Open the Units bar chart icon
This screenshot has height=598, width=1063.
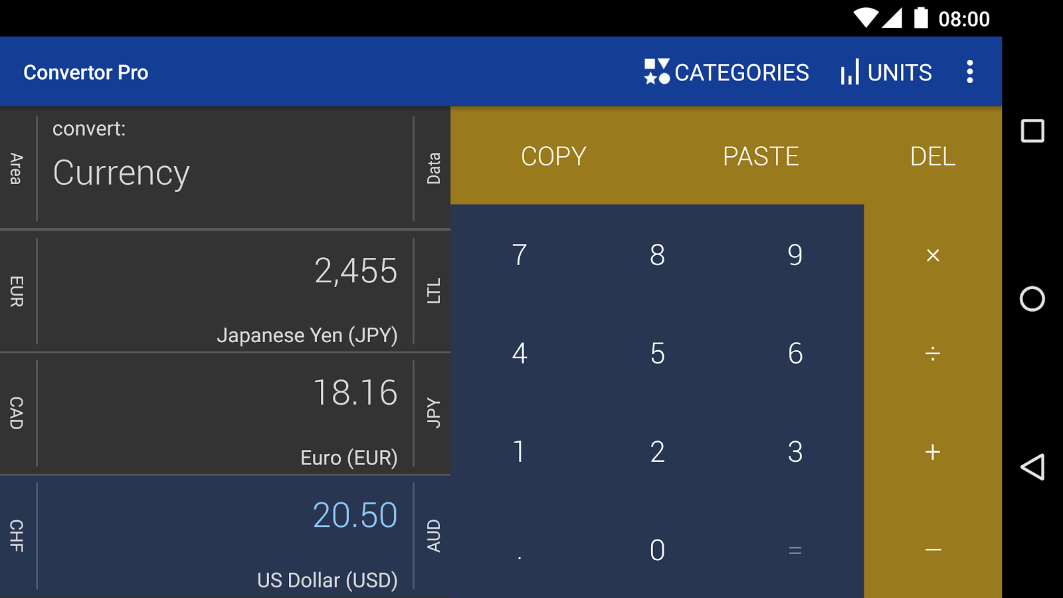(850, 72)
